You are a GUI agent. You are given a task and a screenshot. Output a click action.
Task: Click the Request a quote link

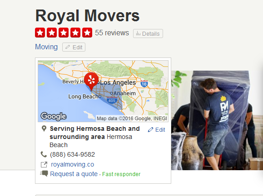[x=74, y=174]
